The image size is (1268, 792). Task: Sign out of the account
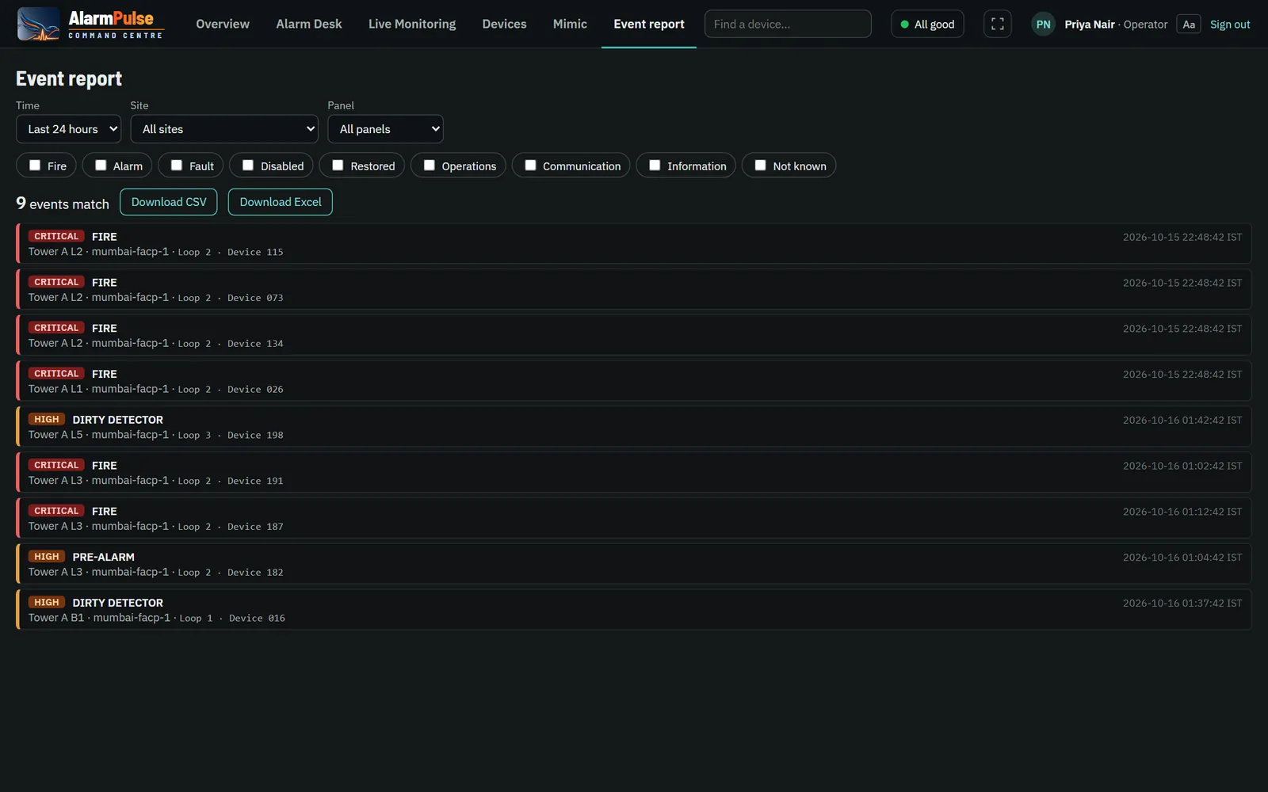pos(1230,25)
